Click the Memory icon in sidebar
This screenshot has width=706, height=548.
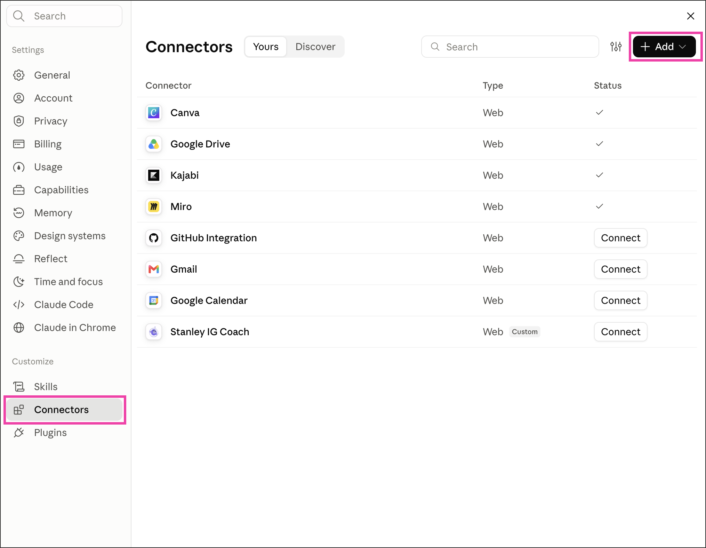click(x=19, y=213)
